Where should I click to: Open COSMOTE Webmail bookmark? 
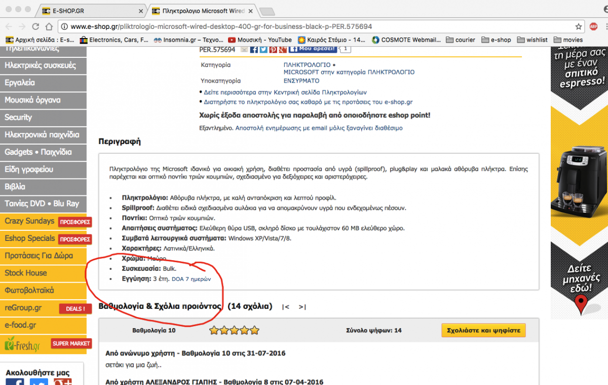[x=406, y=40]
